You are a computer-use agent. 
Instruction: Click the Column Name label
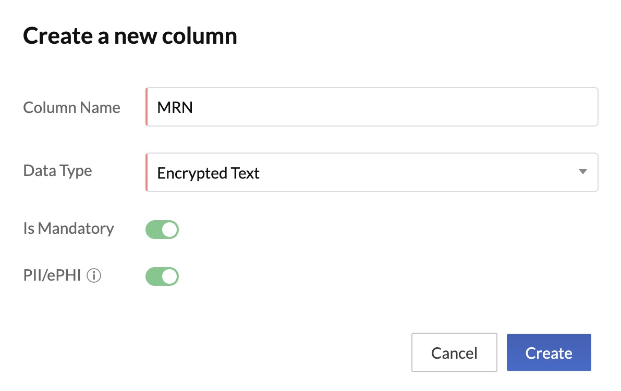coord(72,108)
